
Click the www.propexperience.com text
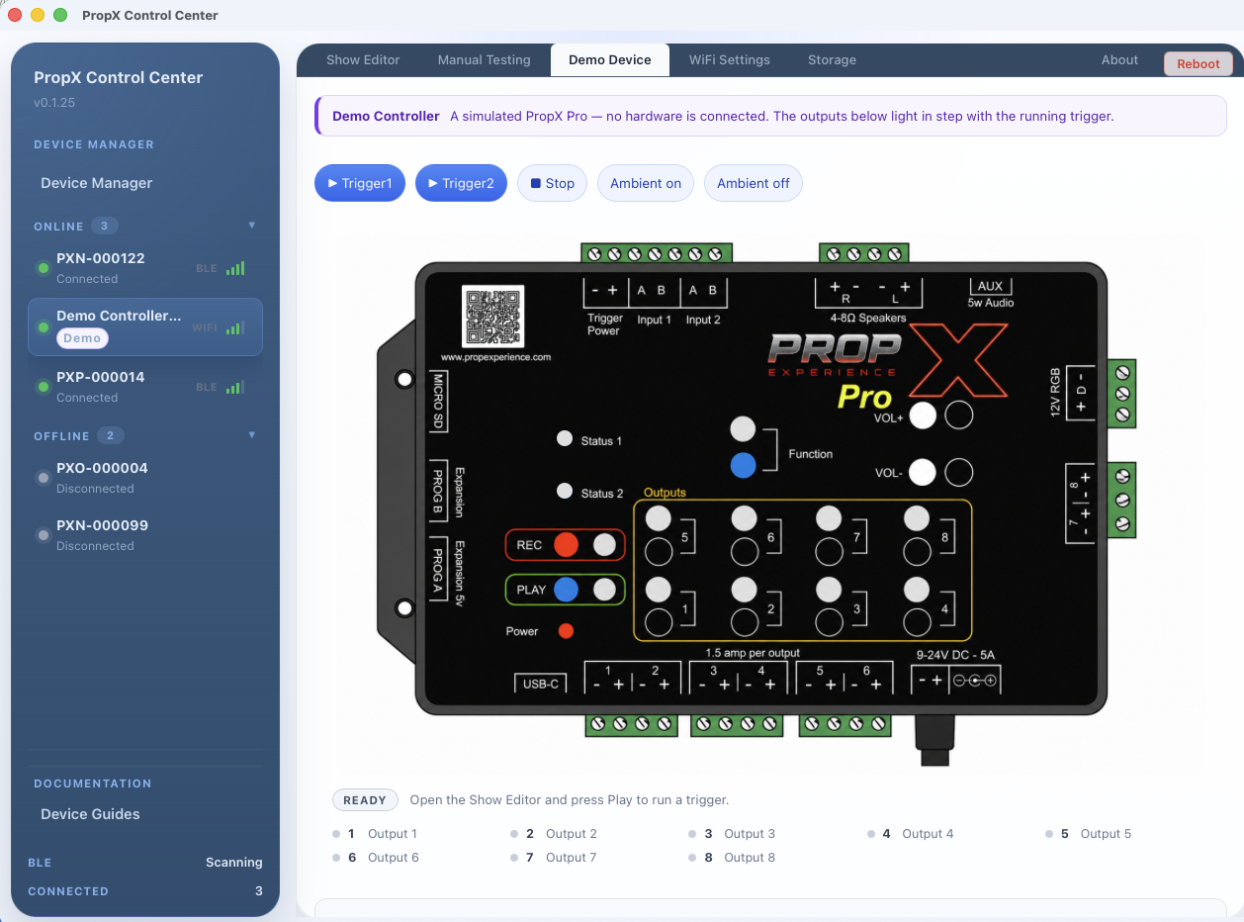(x=495, y=357)
